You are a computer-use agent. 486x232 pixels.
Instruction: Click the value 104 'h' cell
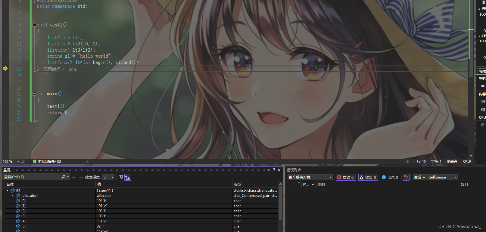click(x=102, y=201)
